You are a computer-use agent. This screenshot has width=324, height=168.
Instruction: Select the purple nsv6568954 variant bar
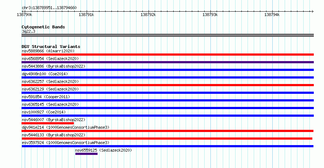(167, 62)
